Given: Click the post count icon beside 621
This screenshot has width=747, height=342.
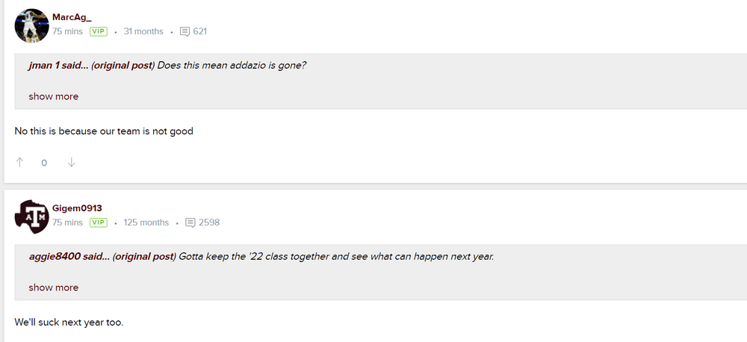Looking at the screenshot, I should 185,31.
